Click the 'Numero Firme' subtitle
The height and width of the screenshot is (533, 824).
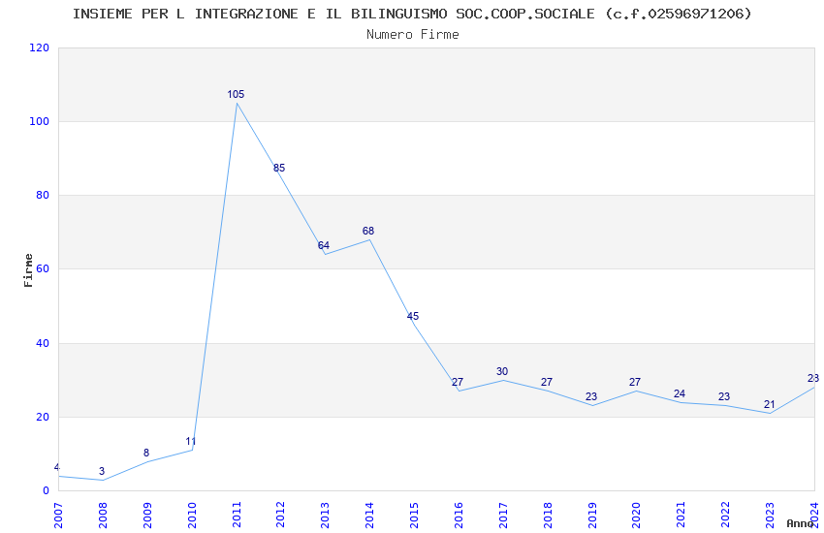pyautogui.click(x=413, y=35)
